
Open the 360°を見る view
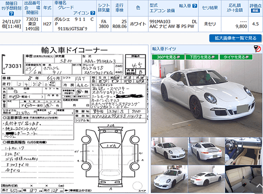[x=168, y=57]
